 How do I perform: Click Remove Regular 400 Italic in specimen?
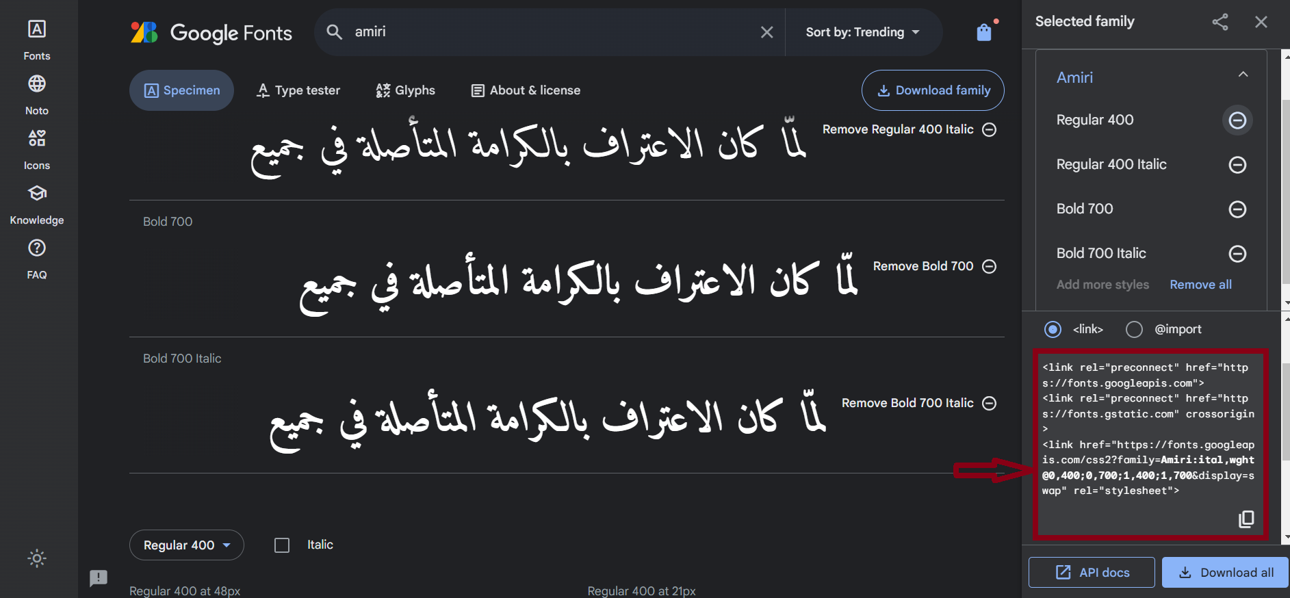910,129
